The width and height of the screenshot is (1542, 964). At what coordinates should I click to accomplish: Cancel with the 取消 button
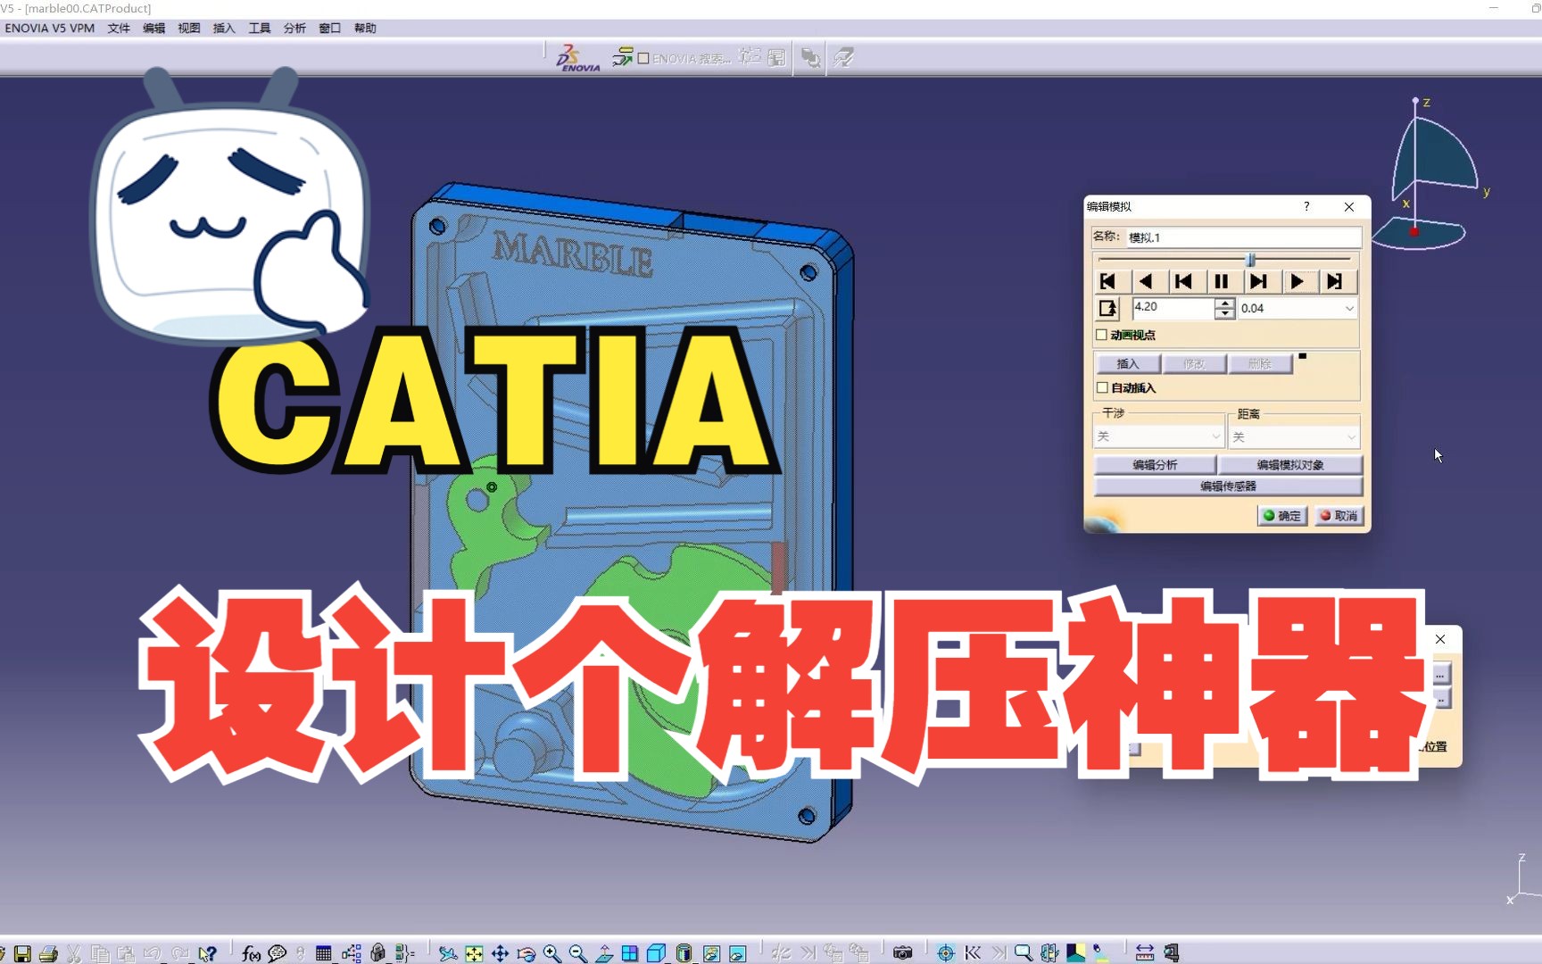coord(1339,516)
